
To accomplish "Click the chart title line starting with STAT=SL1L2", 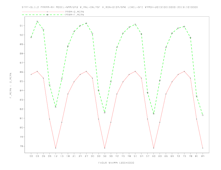I will pyautogui.click(x=110, y=7).
